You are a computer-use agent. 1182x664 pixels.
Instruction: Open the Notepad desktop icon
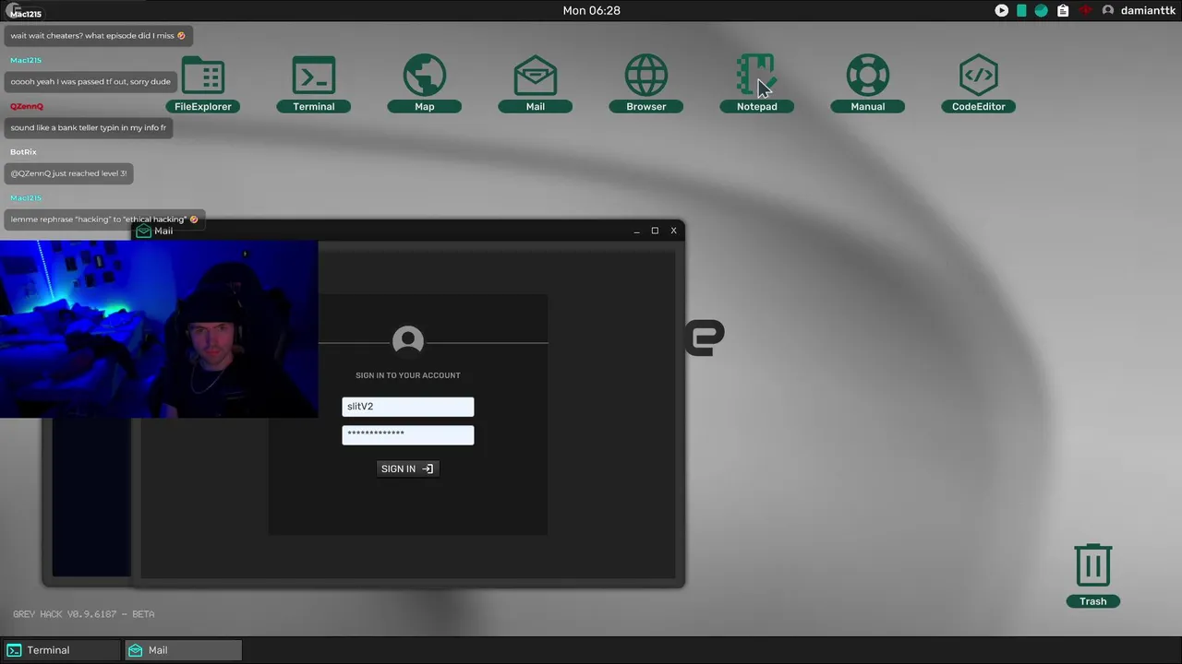757,84
